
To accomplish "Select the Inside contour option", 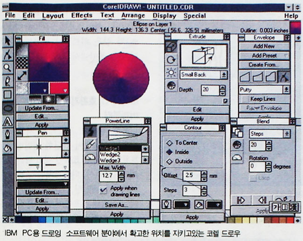I will (178, 152).
